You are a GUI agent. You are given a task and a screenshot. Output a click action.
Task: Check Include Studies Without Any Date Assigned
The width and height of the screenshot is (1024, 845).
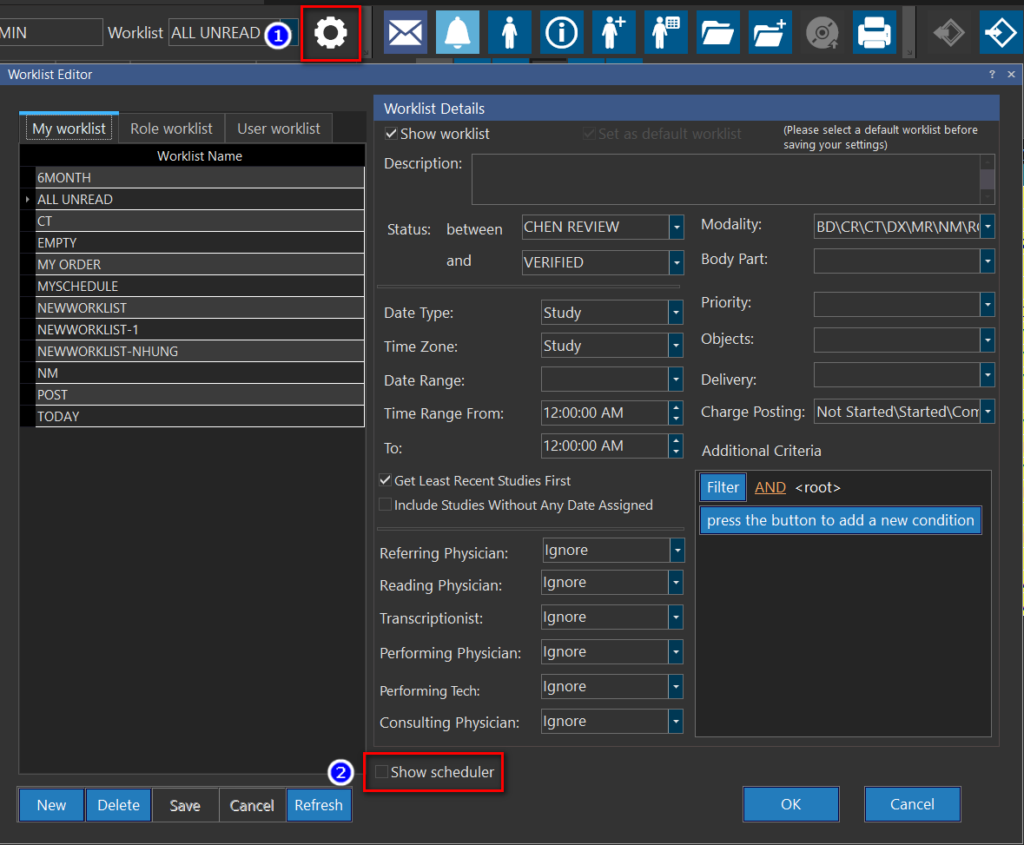(x=385, y=505)
